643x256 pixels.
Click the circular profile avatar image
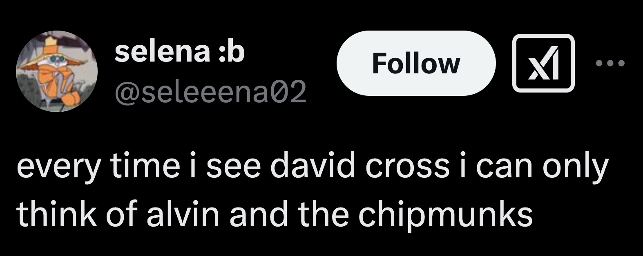tap(57, 71)
